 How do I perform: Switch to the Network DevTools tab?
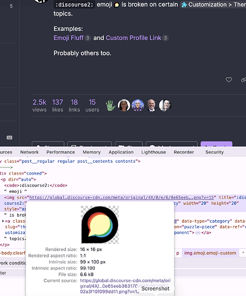tap(30, 152)
